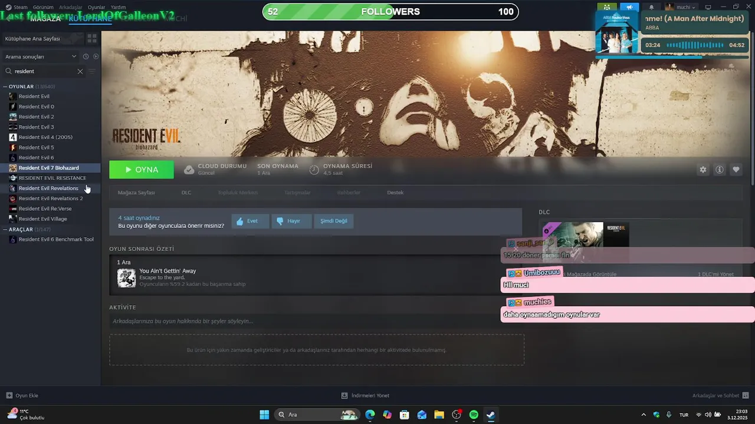755x424 pixels.
Task: Open Spotify from taskbar
Action: 474,415
